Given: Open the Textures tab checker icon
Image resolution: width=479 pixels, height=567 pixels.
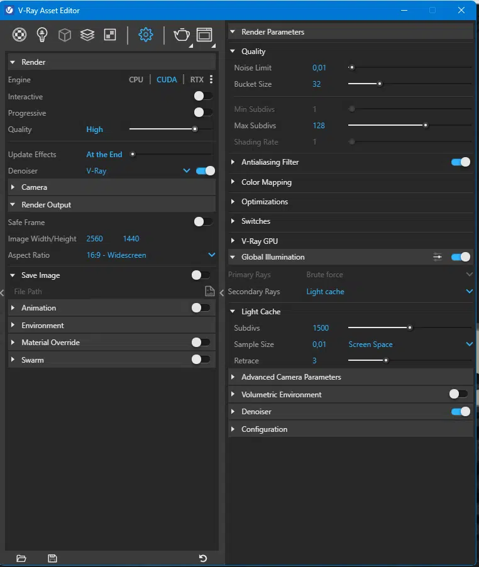Looking at the screenshot, I should [x=110, y=35].
